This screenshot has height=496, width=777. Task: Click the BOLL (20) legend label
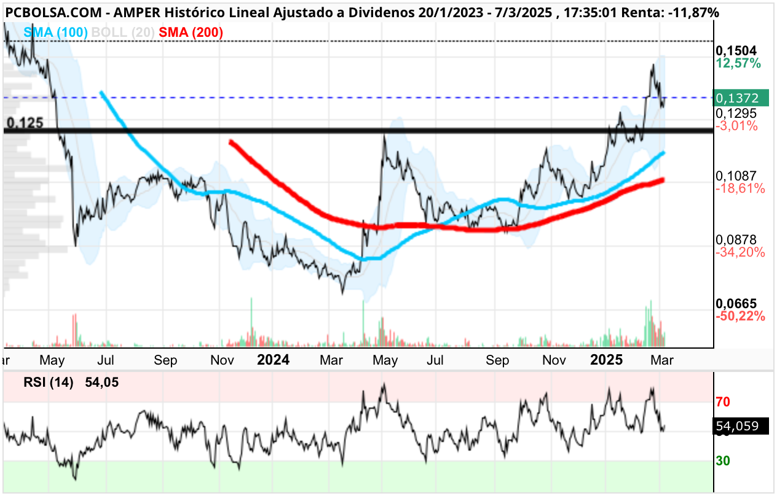coord(122,33)
